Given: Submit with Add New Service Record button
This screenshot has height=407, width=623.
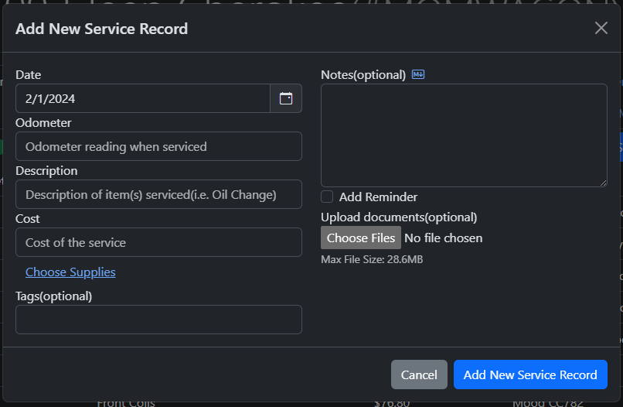Looking at the screenshot, I should pyautogui.click(x=530, y=375).
